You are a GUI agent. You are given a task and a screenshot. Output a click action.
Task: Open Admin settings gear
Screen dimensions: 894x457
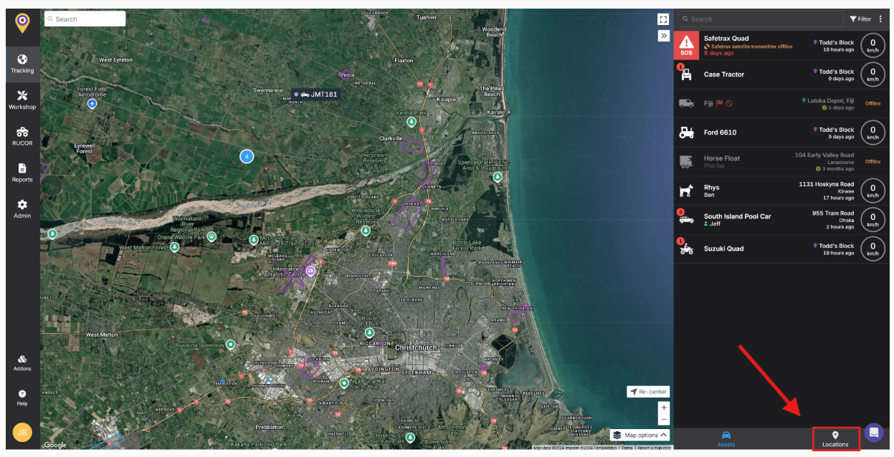coord(22,208)
